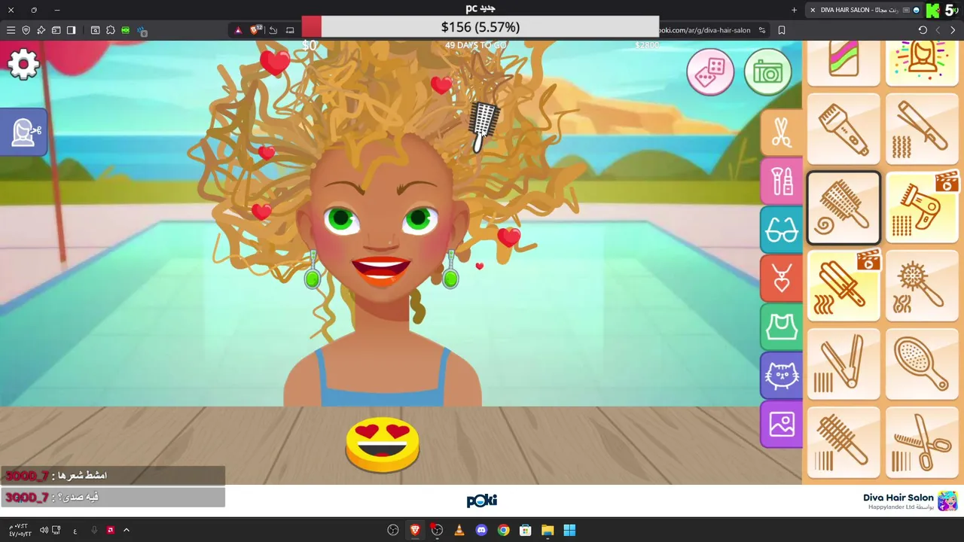The width and height of the screenshot is (964, 542).
Task: Select the spiky round brush tool
Action: pyautogui.click(x=922, y=286)
